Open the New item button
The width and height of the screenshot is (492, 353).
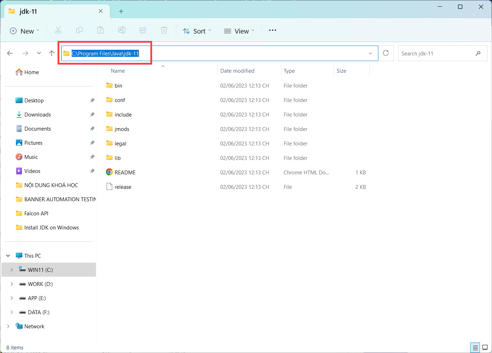(x=24, y=31)
